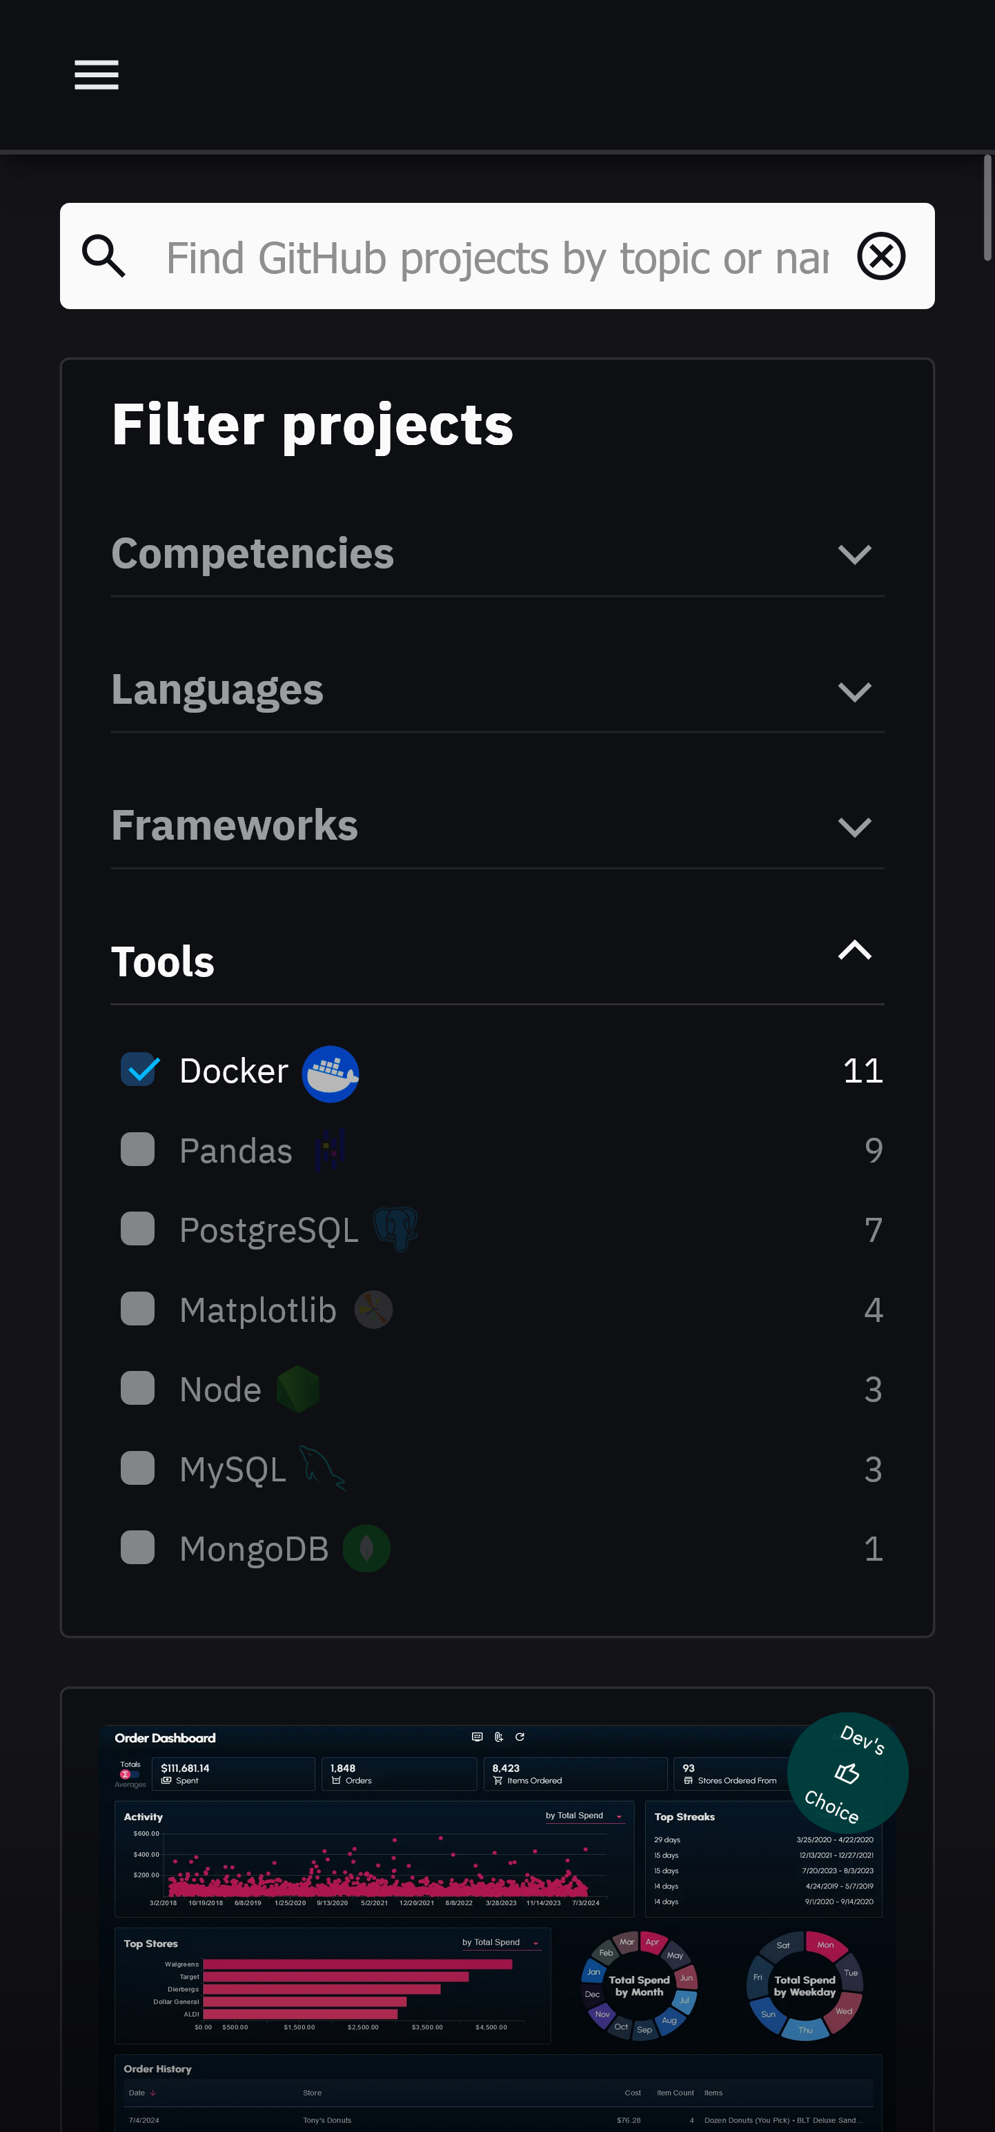995x2132 pixels.
Task: Uncheck the Docker filter checkbox
Action: click(138, 1069)
